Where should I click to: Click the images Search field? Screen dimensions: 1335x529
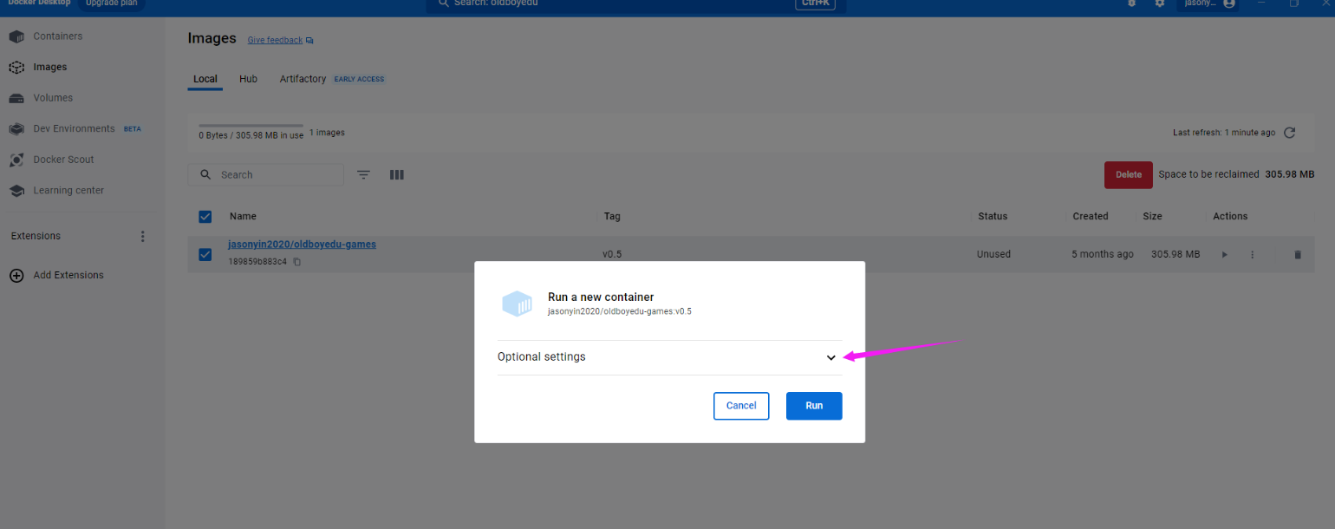pyautogui.click(x=266, y=175)
